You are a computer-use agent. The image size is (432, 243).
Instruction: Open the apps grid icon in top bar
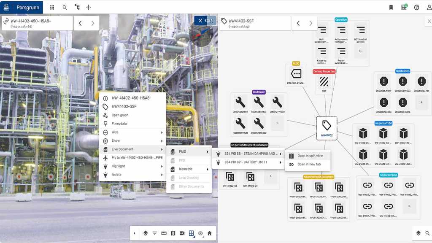point(52,8)
